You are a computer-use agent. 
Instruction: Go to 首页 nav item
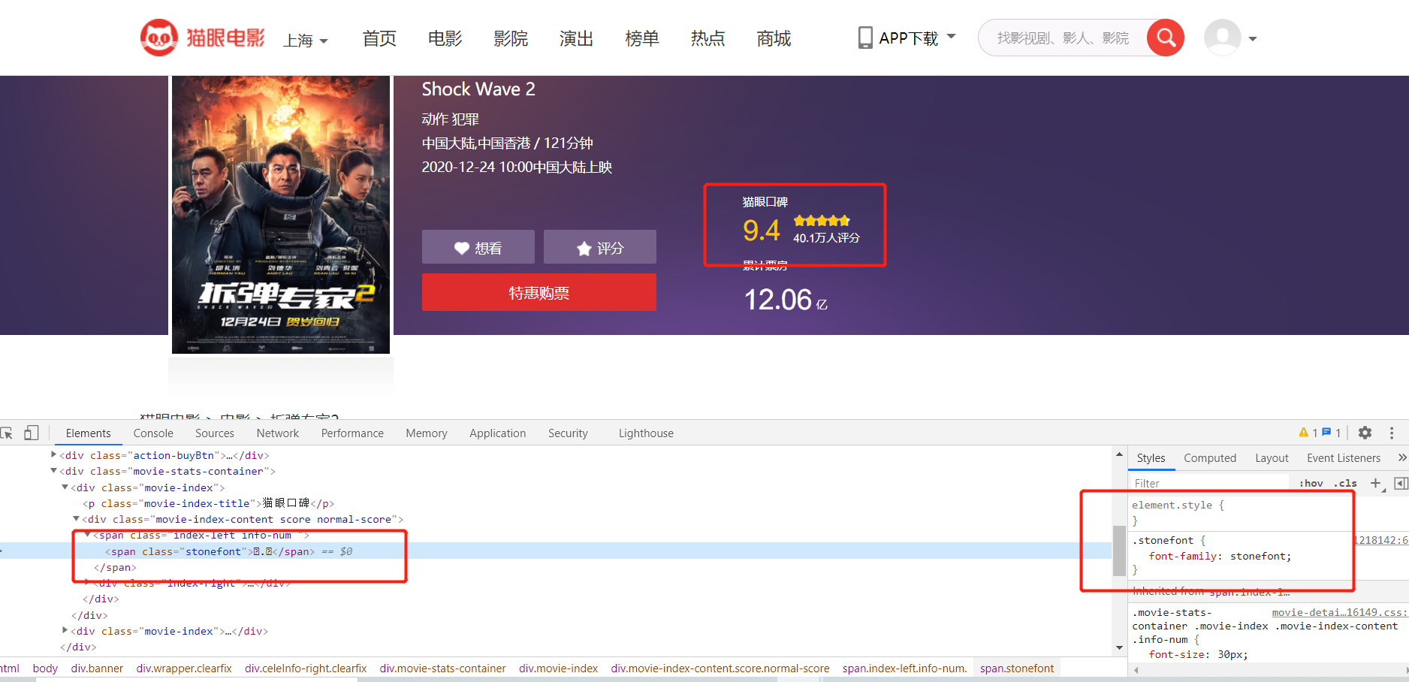(379, 38)
